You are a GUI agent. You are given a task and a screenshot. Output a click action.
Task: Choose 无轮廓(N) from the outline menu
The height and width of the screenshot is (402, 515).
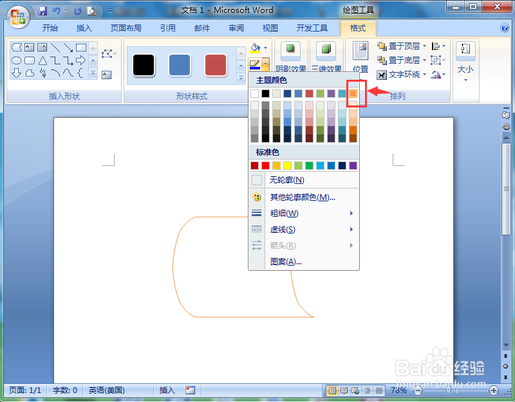(x=304, y=180)
